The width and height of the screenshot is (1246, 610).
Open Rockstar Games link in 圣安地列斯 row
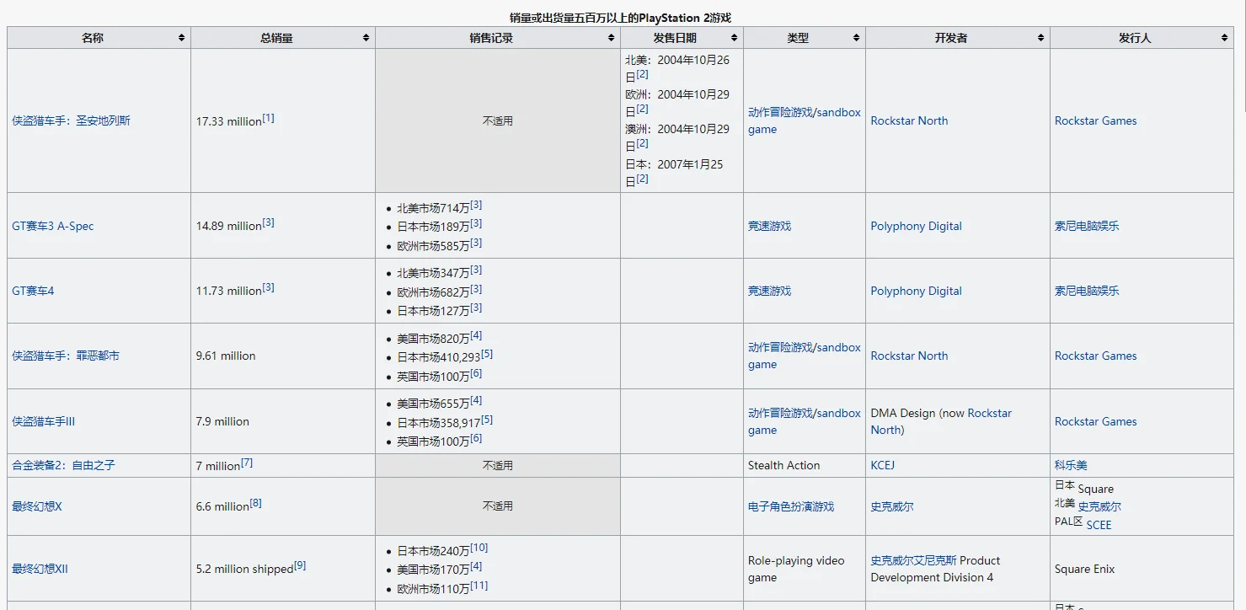1095,120
